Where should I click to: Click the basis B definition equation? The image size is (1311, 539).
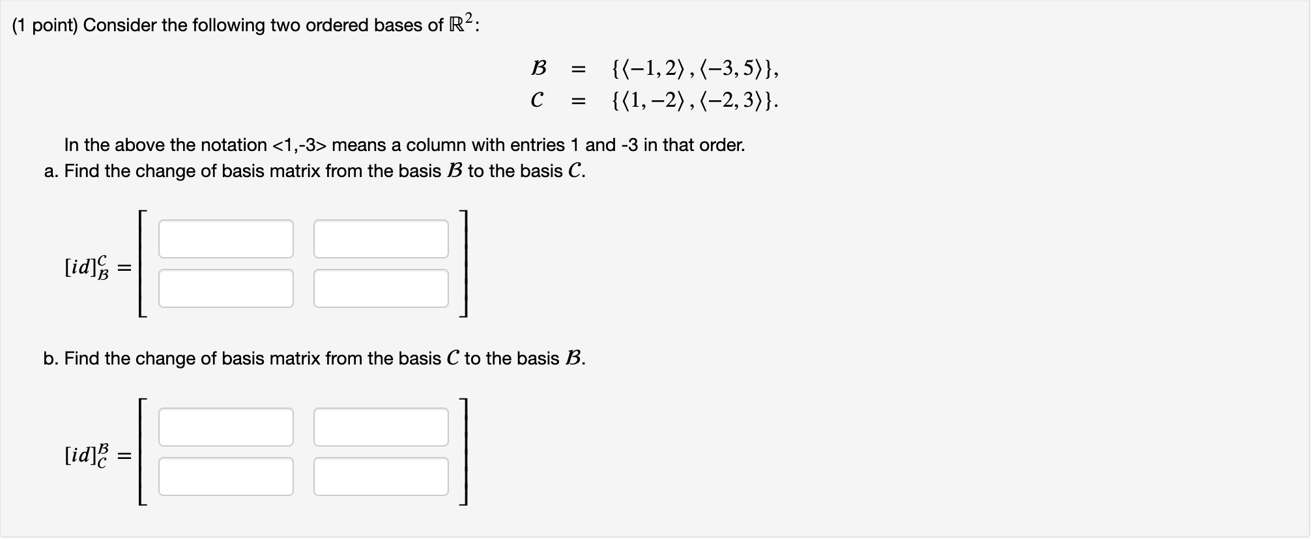(x=652, y=67)
